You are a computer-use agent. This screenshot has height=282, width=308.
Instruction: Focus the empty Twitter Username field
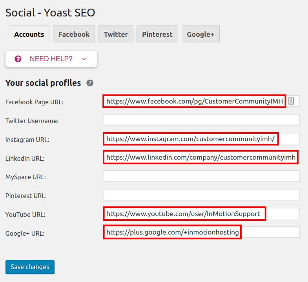tap(201, 120)
